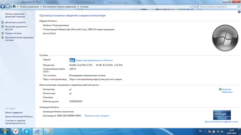
Task: Expand the arrow after 'Панель управления' breadcrumb
Action: 41,7
